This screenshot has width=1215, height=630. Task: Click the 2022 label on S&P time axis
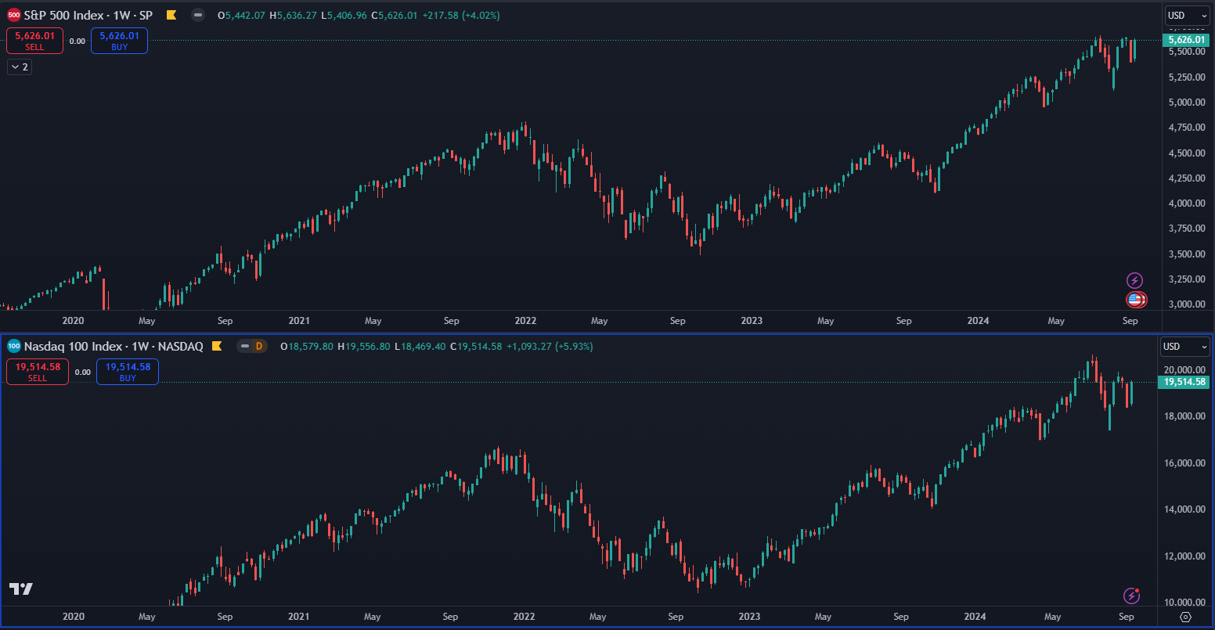[525, 321]
